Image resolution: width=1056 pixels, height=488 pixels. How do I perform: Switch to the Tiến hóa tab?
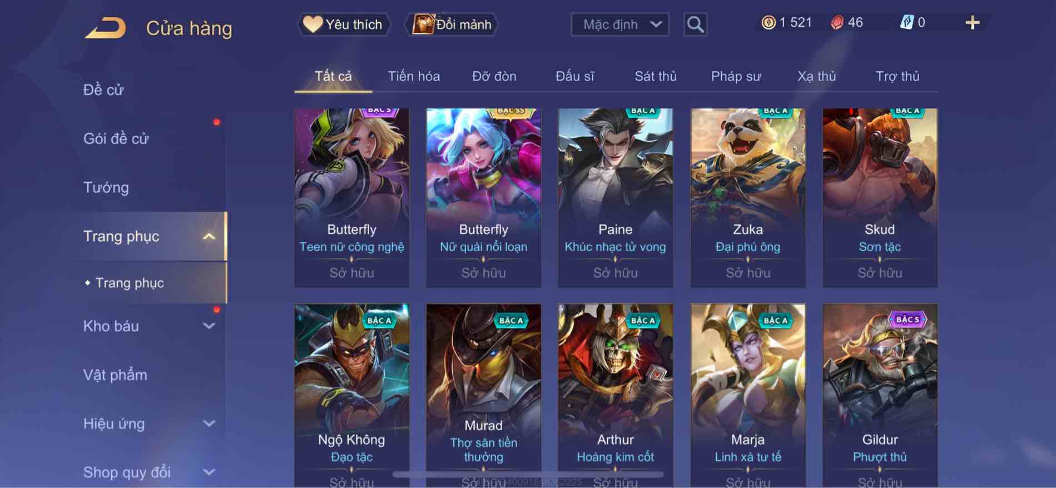pos(414,76)
